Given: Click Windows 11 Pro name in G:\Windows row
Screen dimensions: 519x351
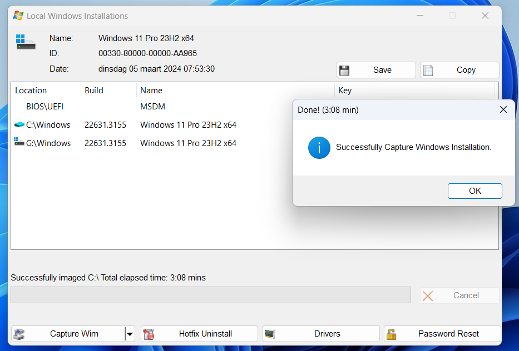Looking at the screenshot, I should pos(188,143).
